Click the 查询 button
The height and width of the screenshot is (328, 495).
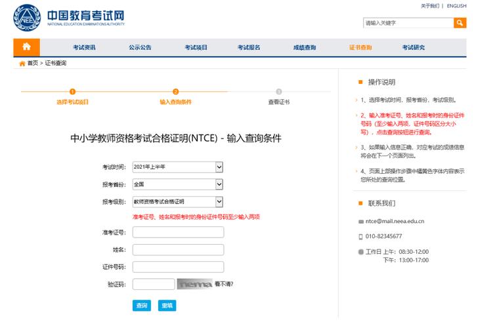pyautogui.click(x=142, y=305)
